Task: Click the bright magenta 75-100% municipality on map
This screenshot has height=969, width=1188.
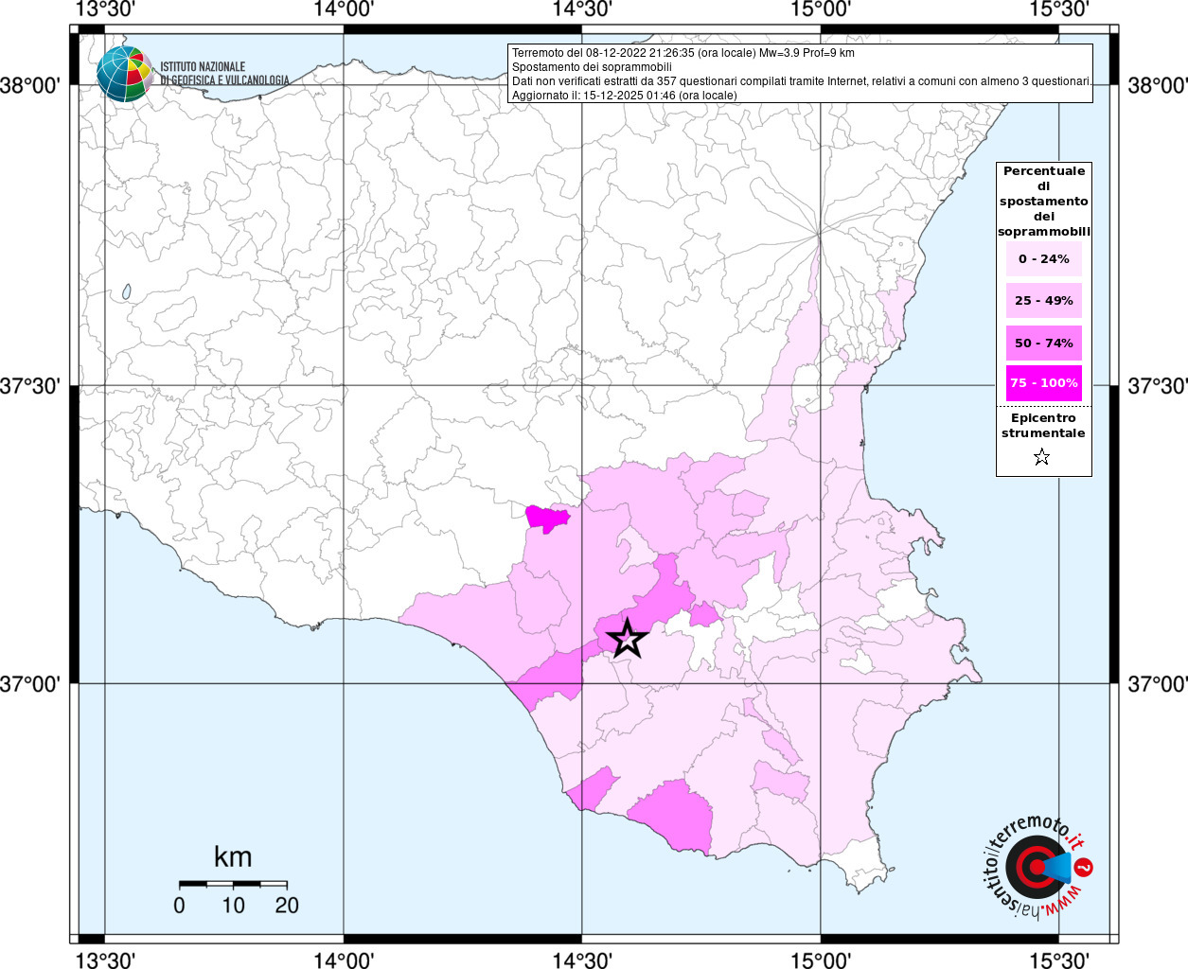Action: [x=546, y=518]
